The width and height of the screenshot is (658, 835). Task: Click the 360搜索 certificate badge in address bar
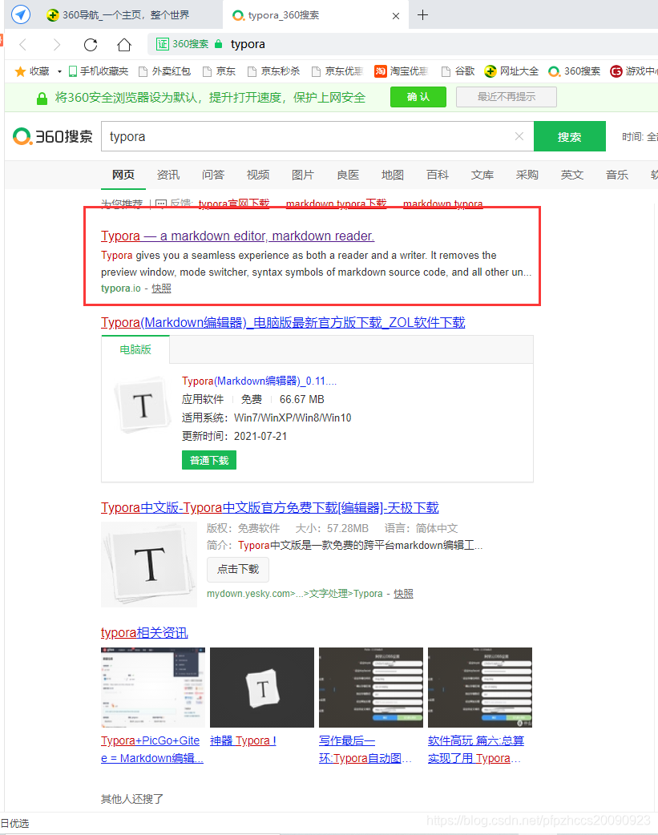tap(182, 44)
